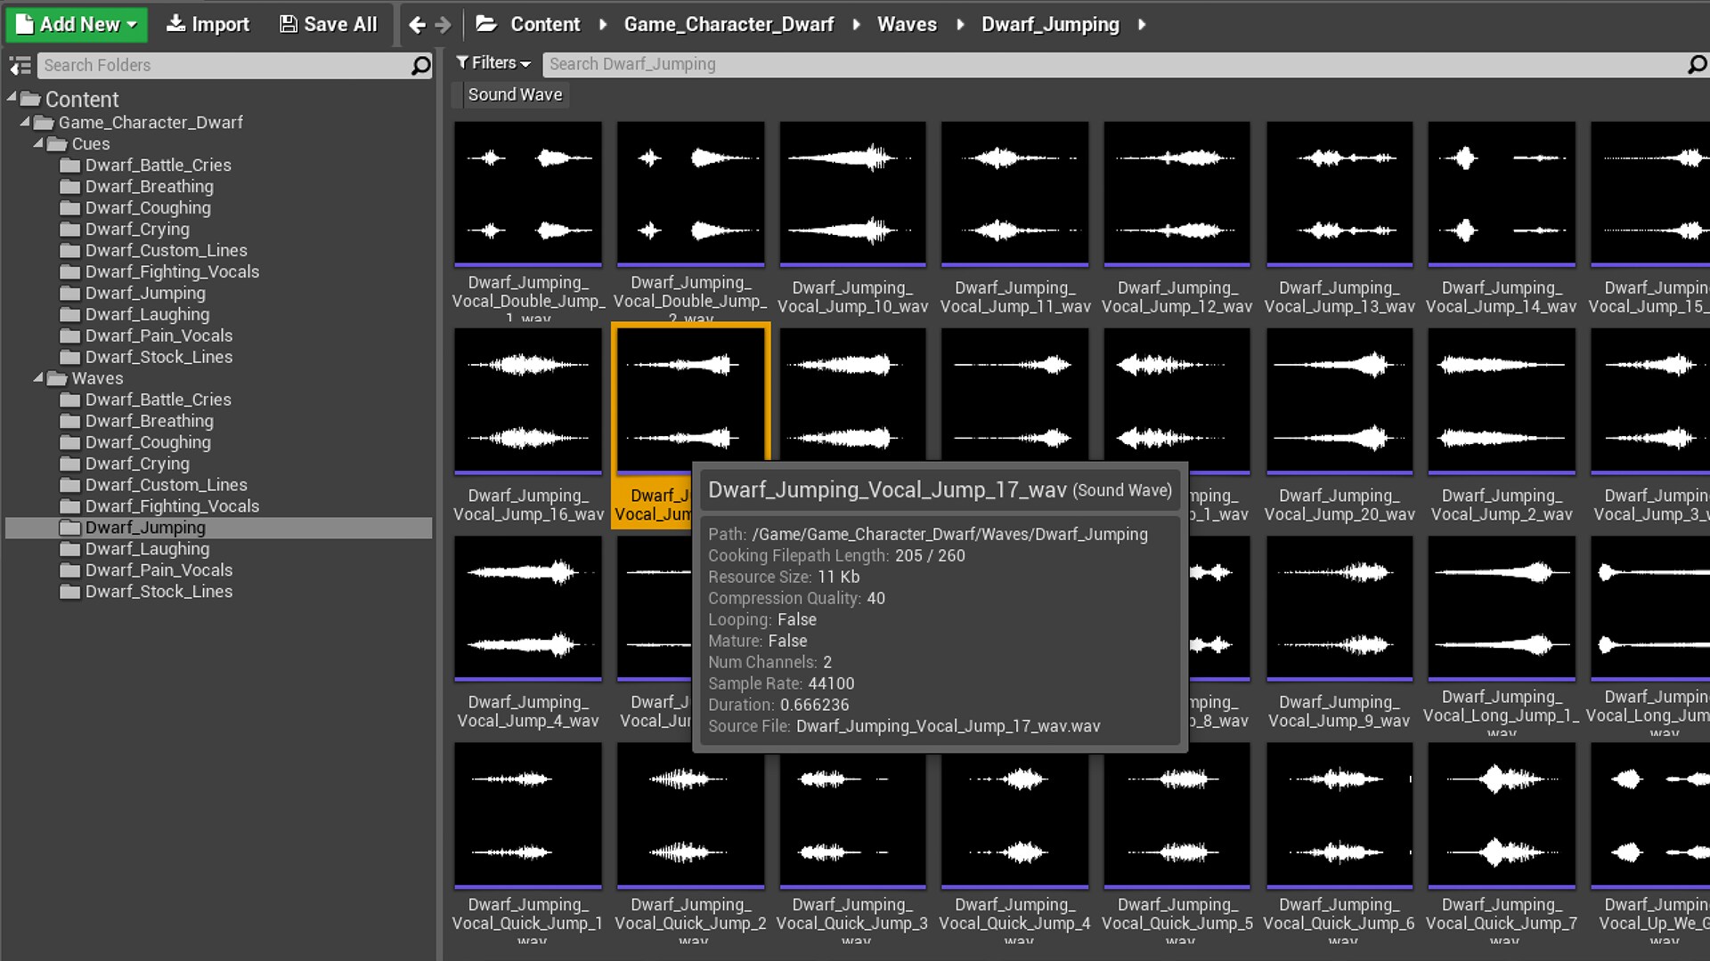Click the asset search magnifier icon
Viewport: 1710px width, 961px height.
tap(1698, 64)
